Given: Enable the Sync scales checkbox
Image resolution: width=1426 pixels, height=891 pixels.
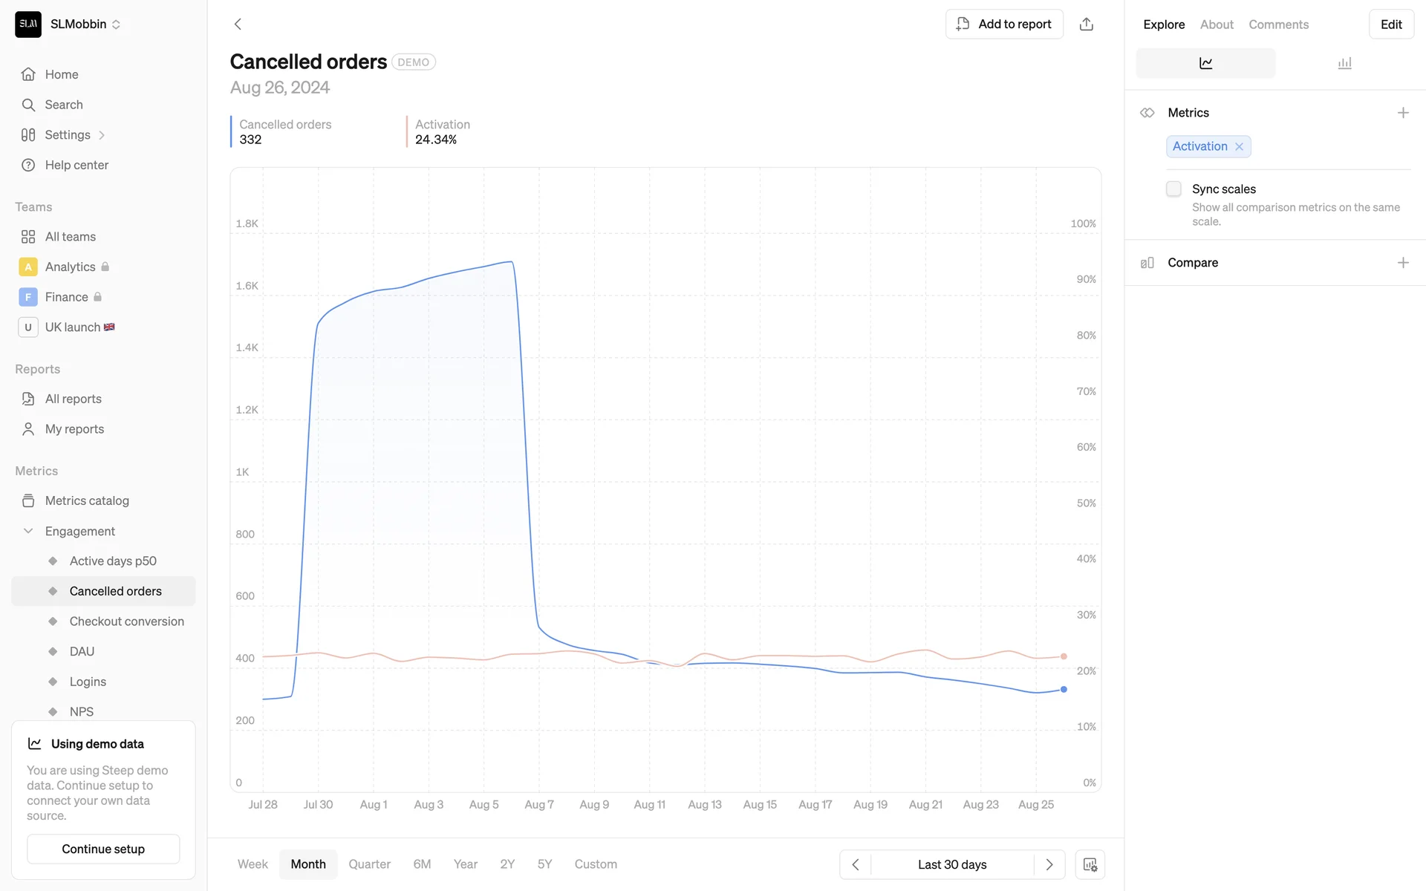Looking at the screenshot, I should coord(1173,189).
